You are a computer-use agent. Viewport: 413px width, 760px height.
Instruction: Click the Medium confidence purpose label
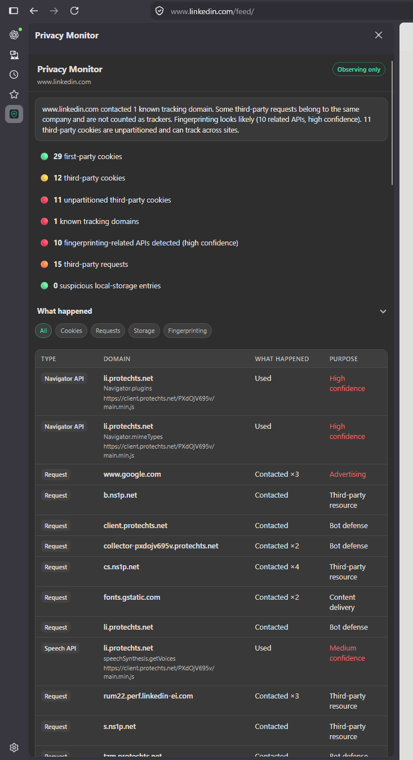(x=347, y=653)
